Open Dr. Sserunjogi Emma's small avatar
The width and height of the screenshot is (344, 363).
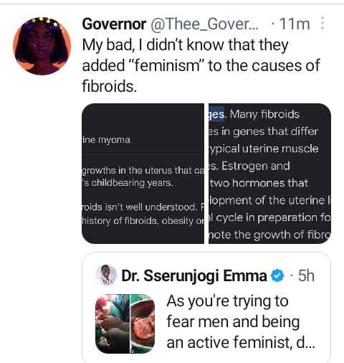click(x=106, y=275)
